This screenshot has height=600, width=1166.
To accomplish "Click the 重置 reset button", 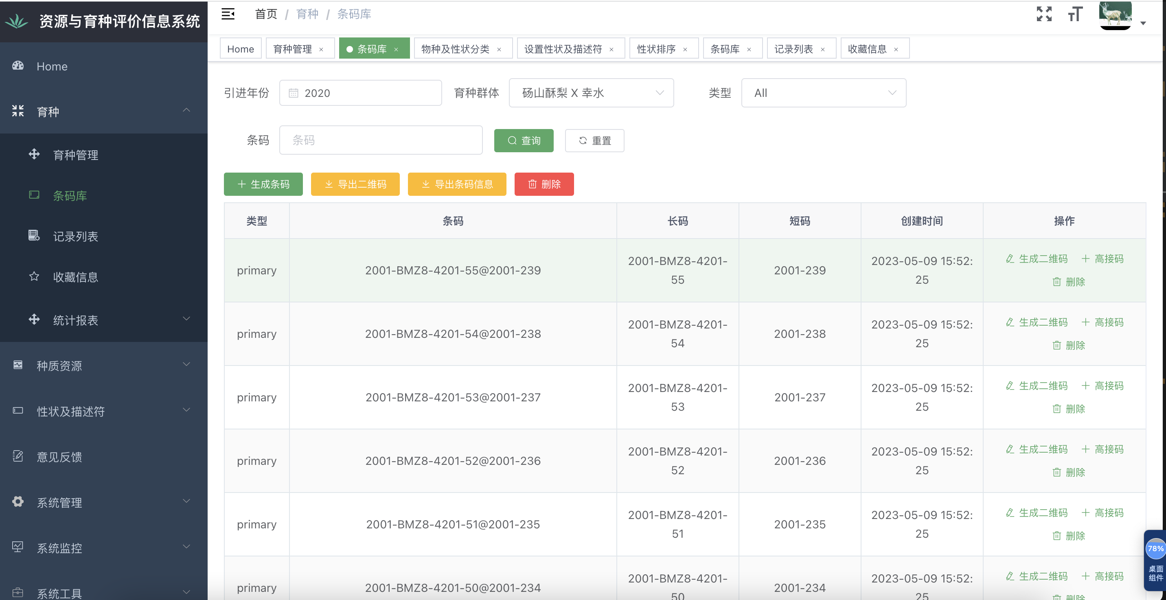I will [594, 140].
